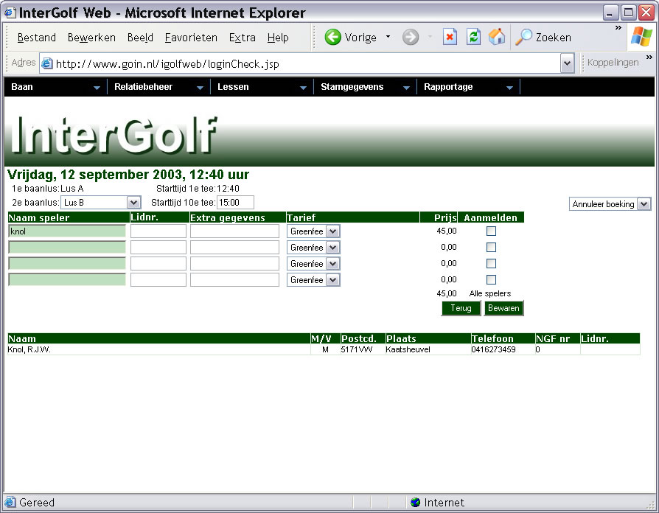Open Tarief Greenfee dropdown in third player row
Image resolution: width=659 pixels, height=513 pixels.
point(333,264)
